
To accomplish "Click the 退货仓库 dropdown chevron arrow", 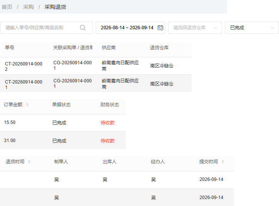I will pyautogui.click(x=215, y=28).
